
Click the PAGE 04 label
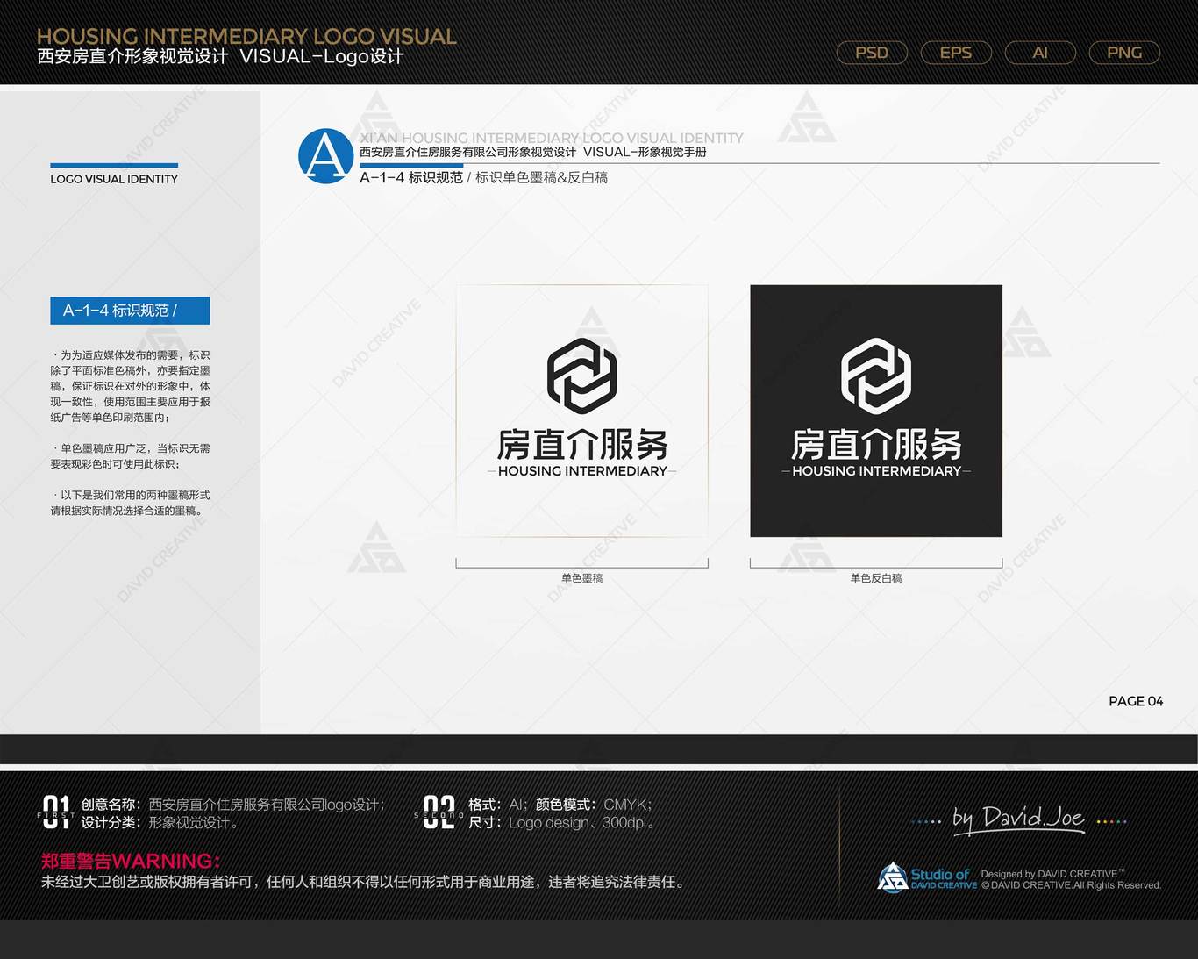[1136, 701]
